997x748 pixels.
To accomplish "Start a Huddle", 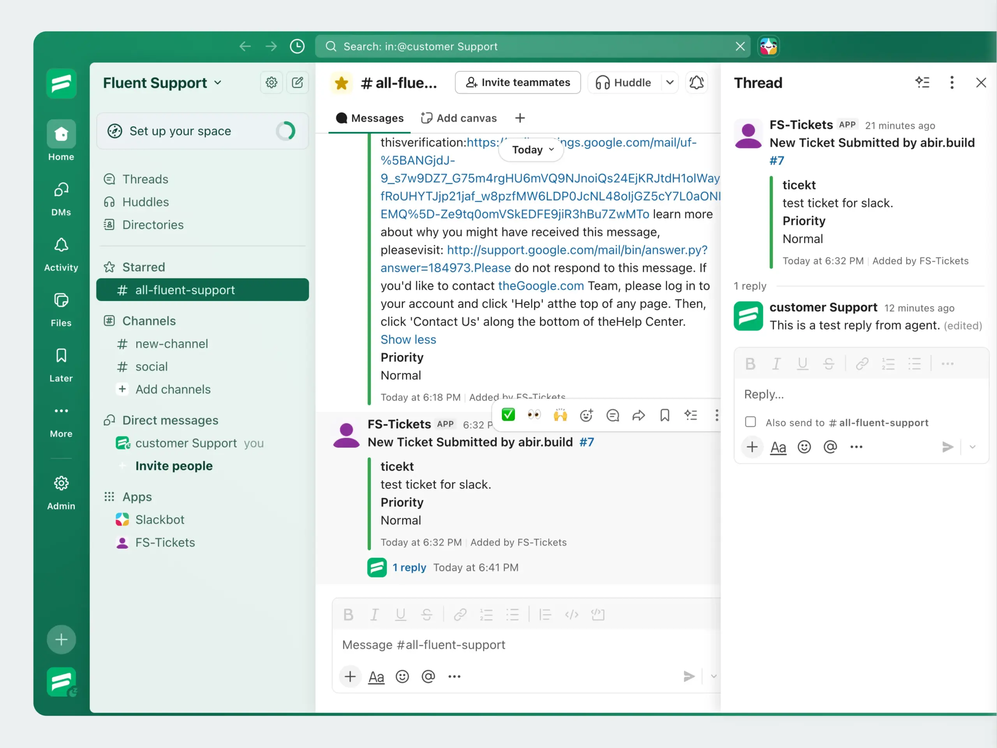I will (624, 83).
